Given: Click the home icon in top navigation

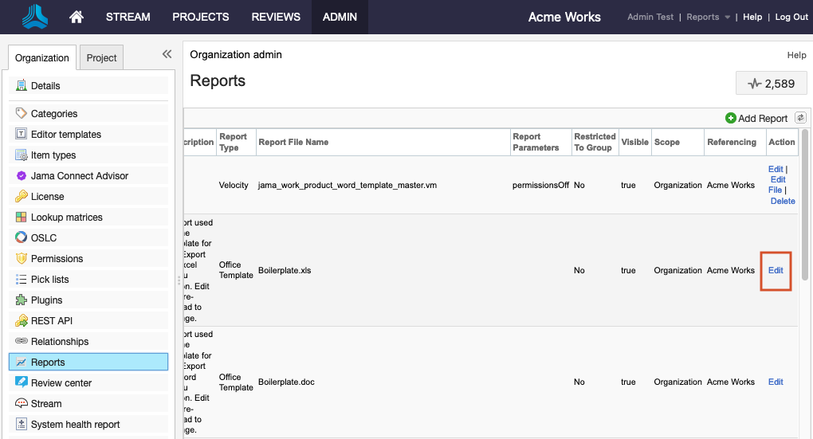Looking at the screenshot, I should (77, 17).
